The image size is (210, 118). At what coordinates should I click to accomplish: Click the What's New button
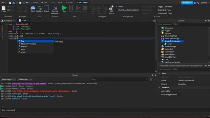(187, 3)
